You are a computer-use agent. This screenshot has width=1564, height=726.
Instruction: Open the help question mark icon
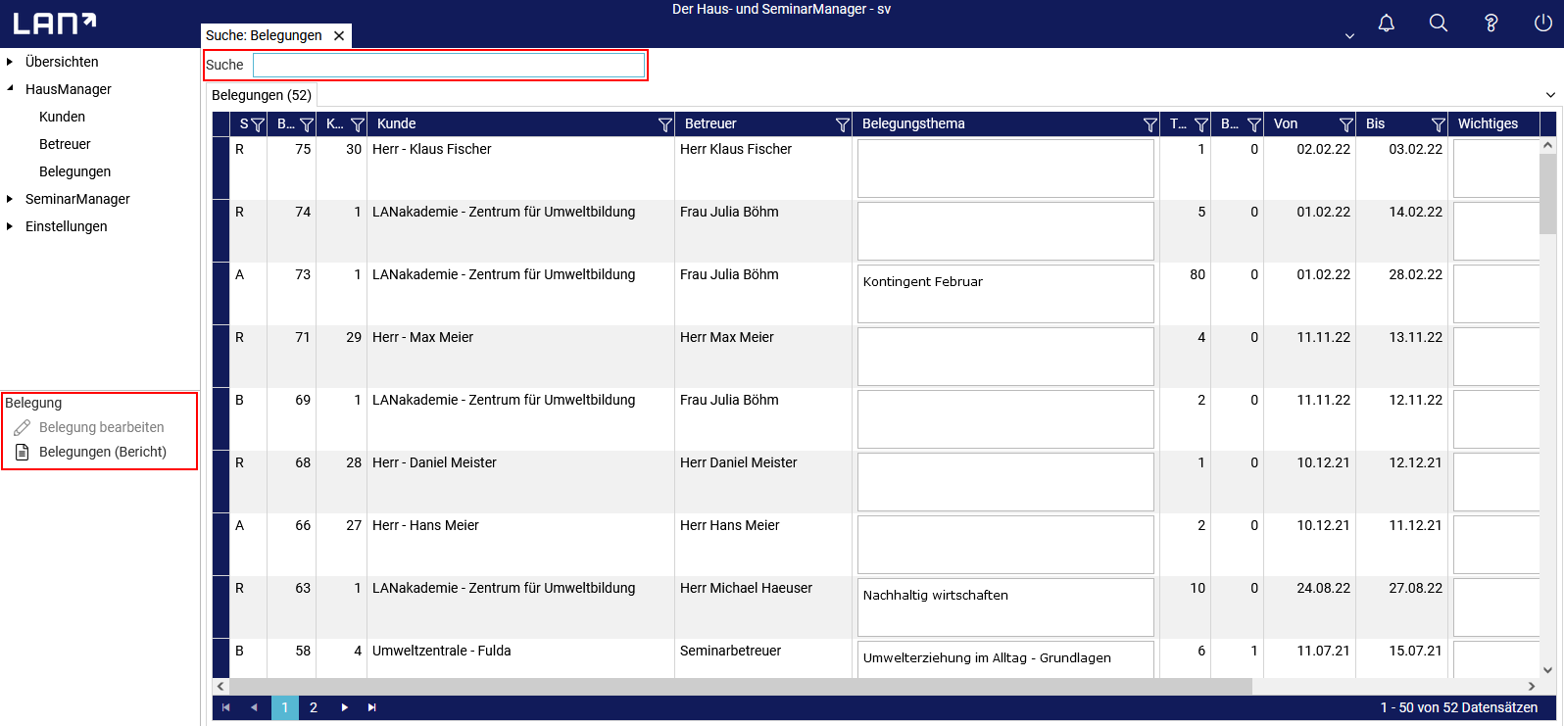click(1491, 23)
